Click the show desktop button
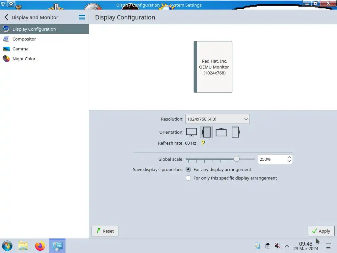This screenshot has width=337, height=253. point(328,246)
